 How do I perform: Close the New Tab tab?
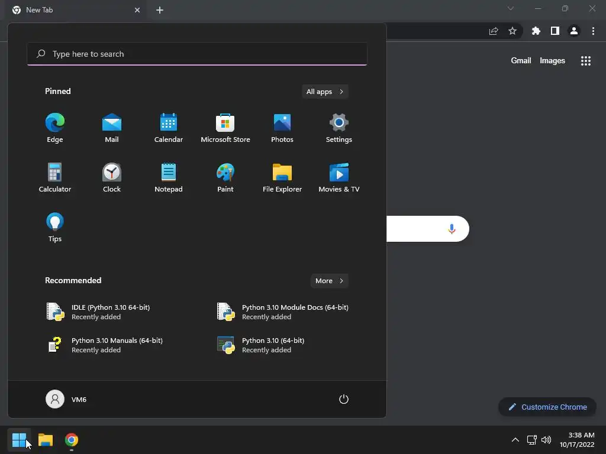point(137,10)
